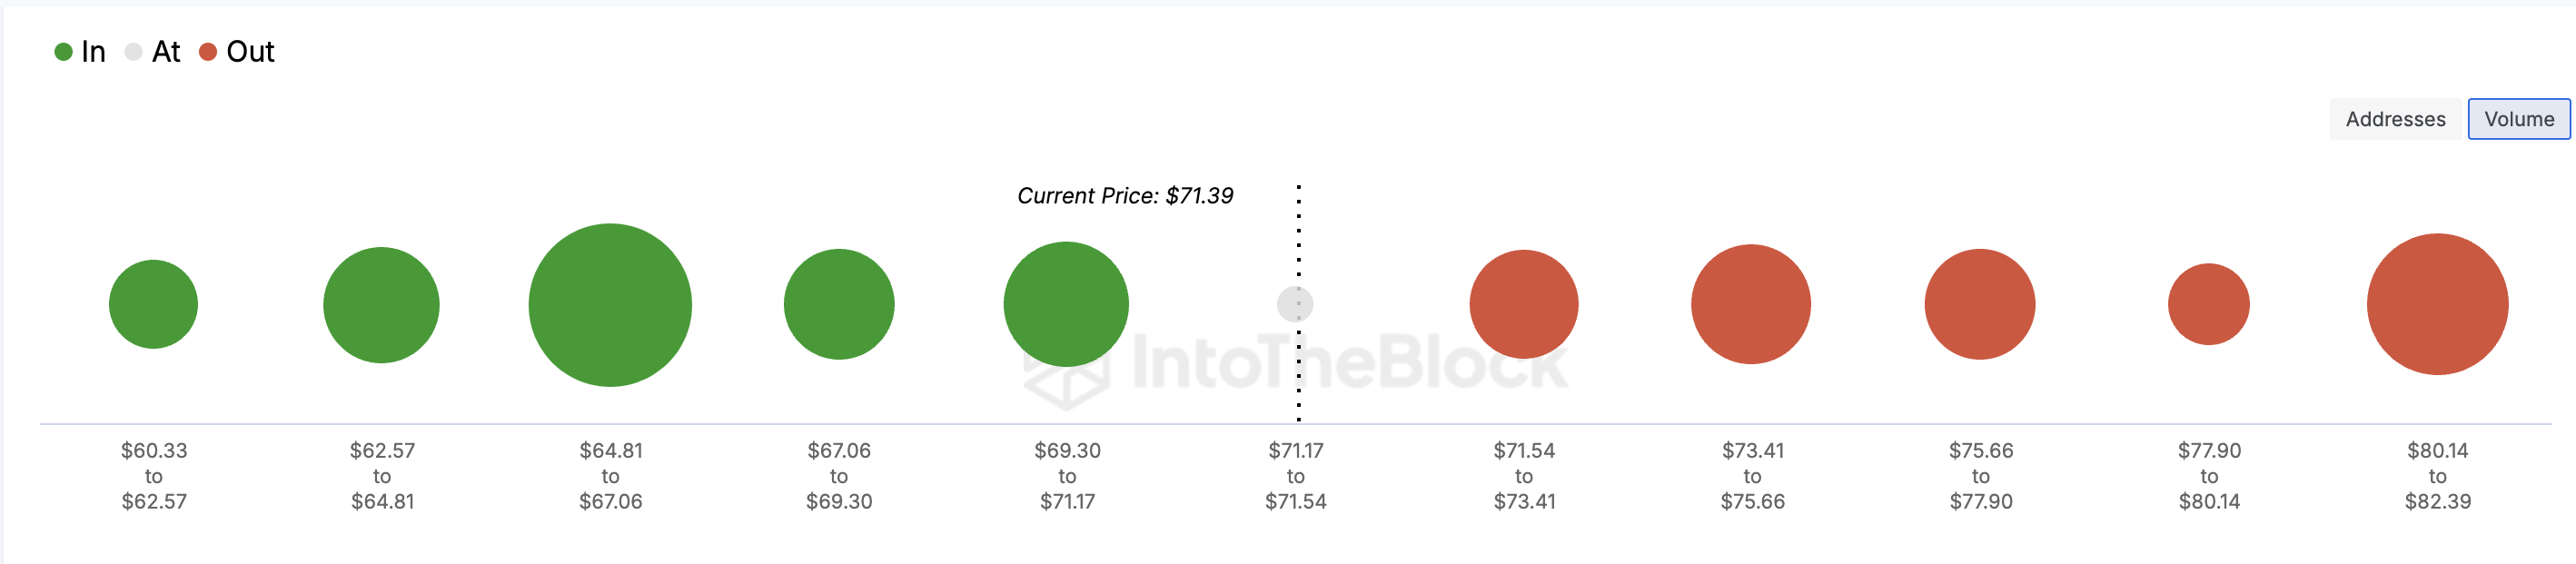Click the $64.81 to $67.06 axis label

(x=610, y=476)
